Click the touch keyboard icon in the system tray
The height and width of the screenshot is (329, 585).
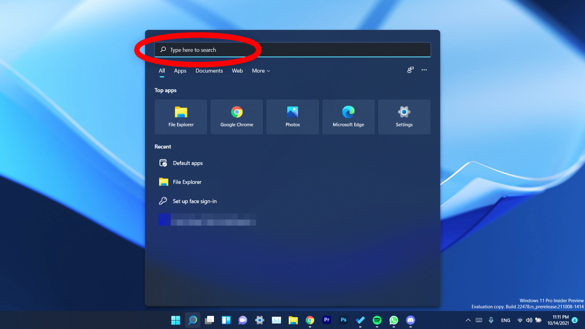pos(479,320)
